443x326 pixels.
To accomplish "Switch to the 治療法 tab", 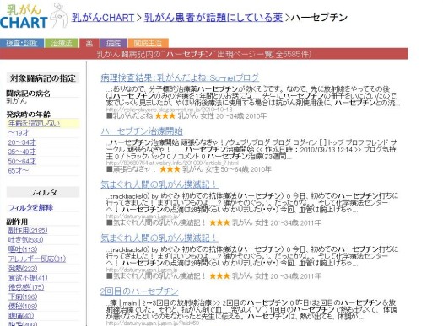I will coord(62,43).
